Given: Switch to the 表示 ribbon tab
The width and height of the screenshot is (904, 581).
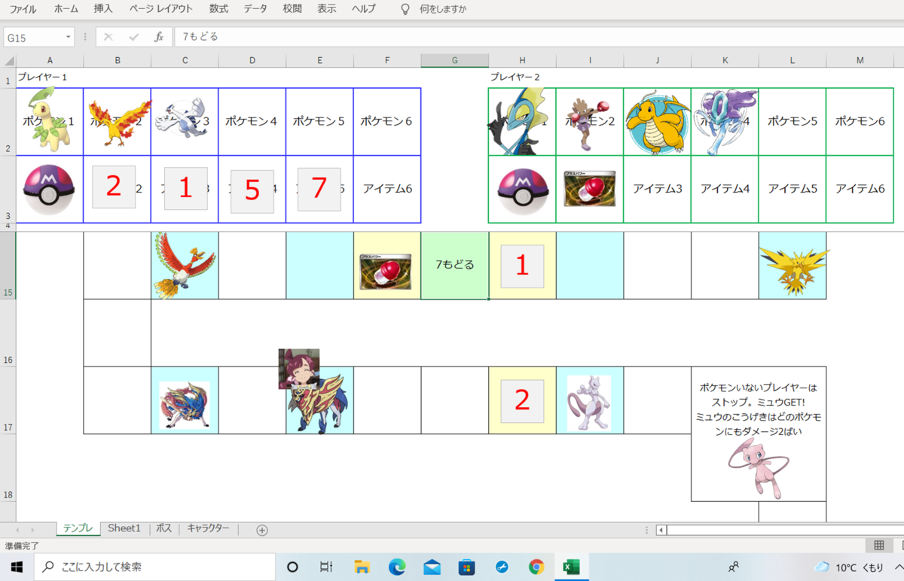Looking at the screenshot, I should click(326, 9).
